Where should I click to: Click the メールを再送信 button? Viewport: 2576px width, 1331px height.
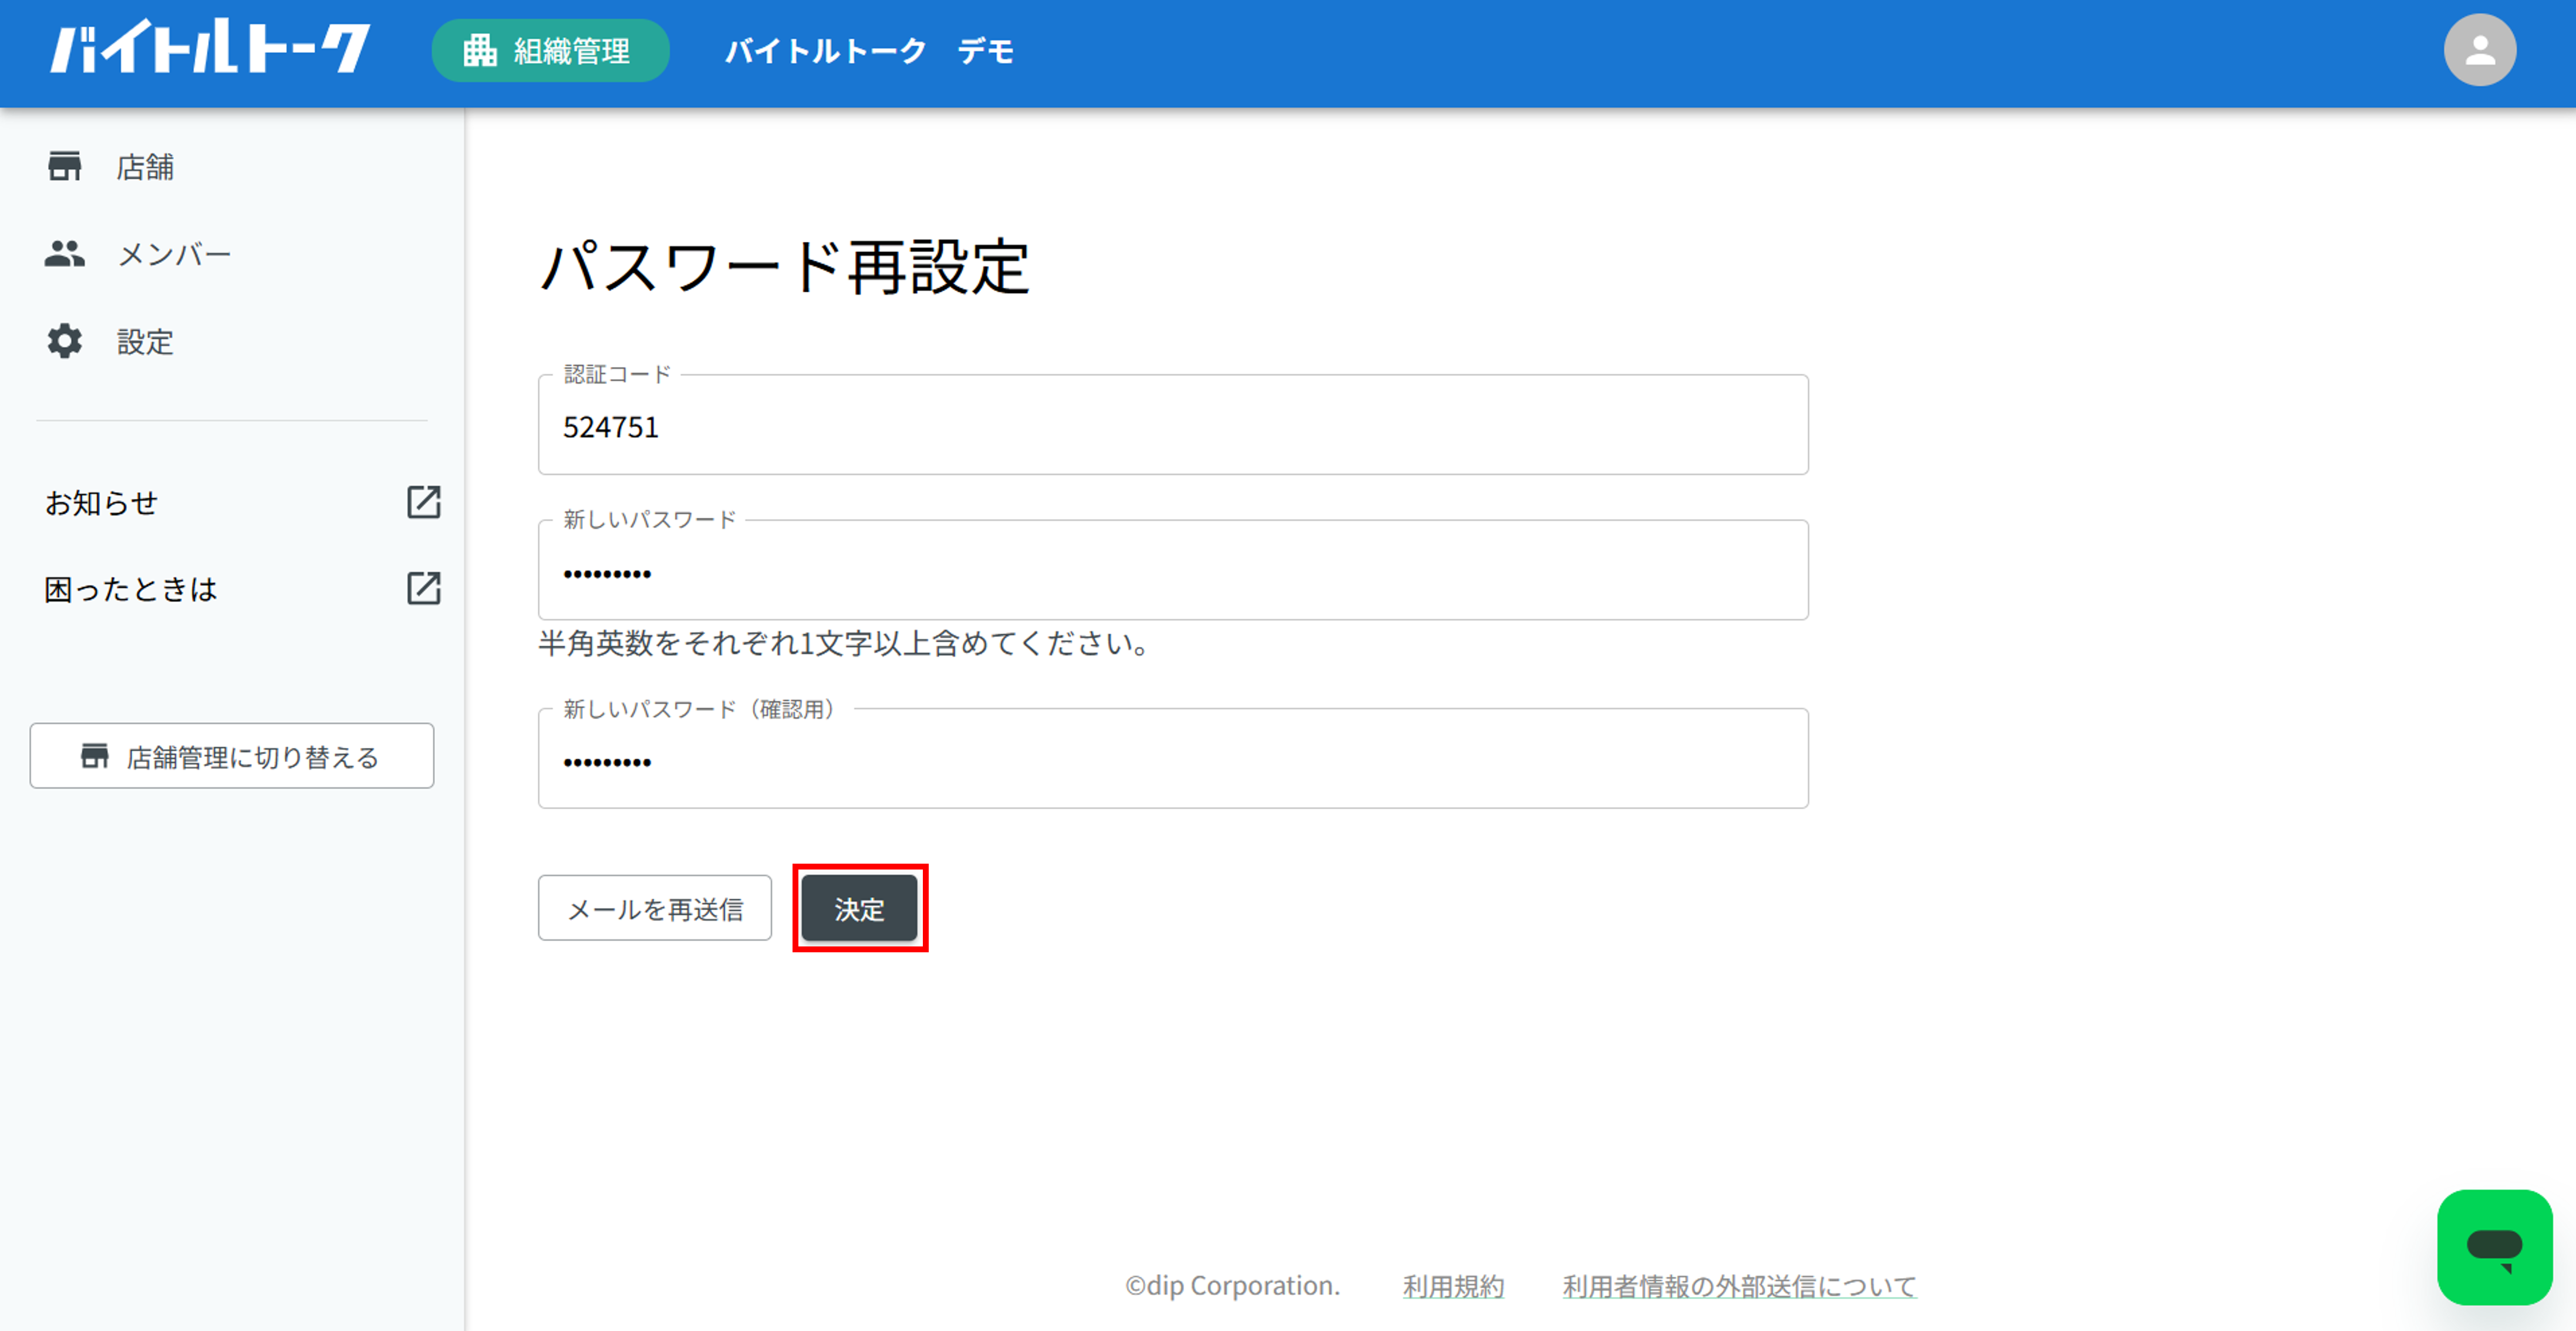tap(655, 908)
